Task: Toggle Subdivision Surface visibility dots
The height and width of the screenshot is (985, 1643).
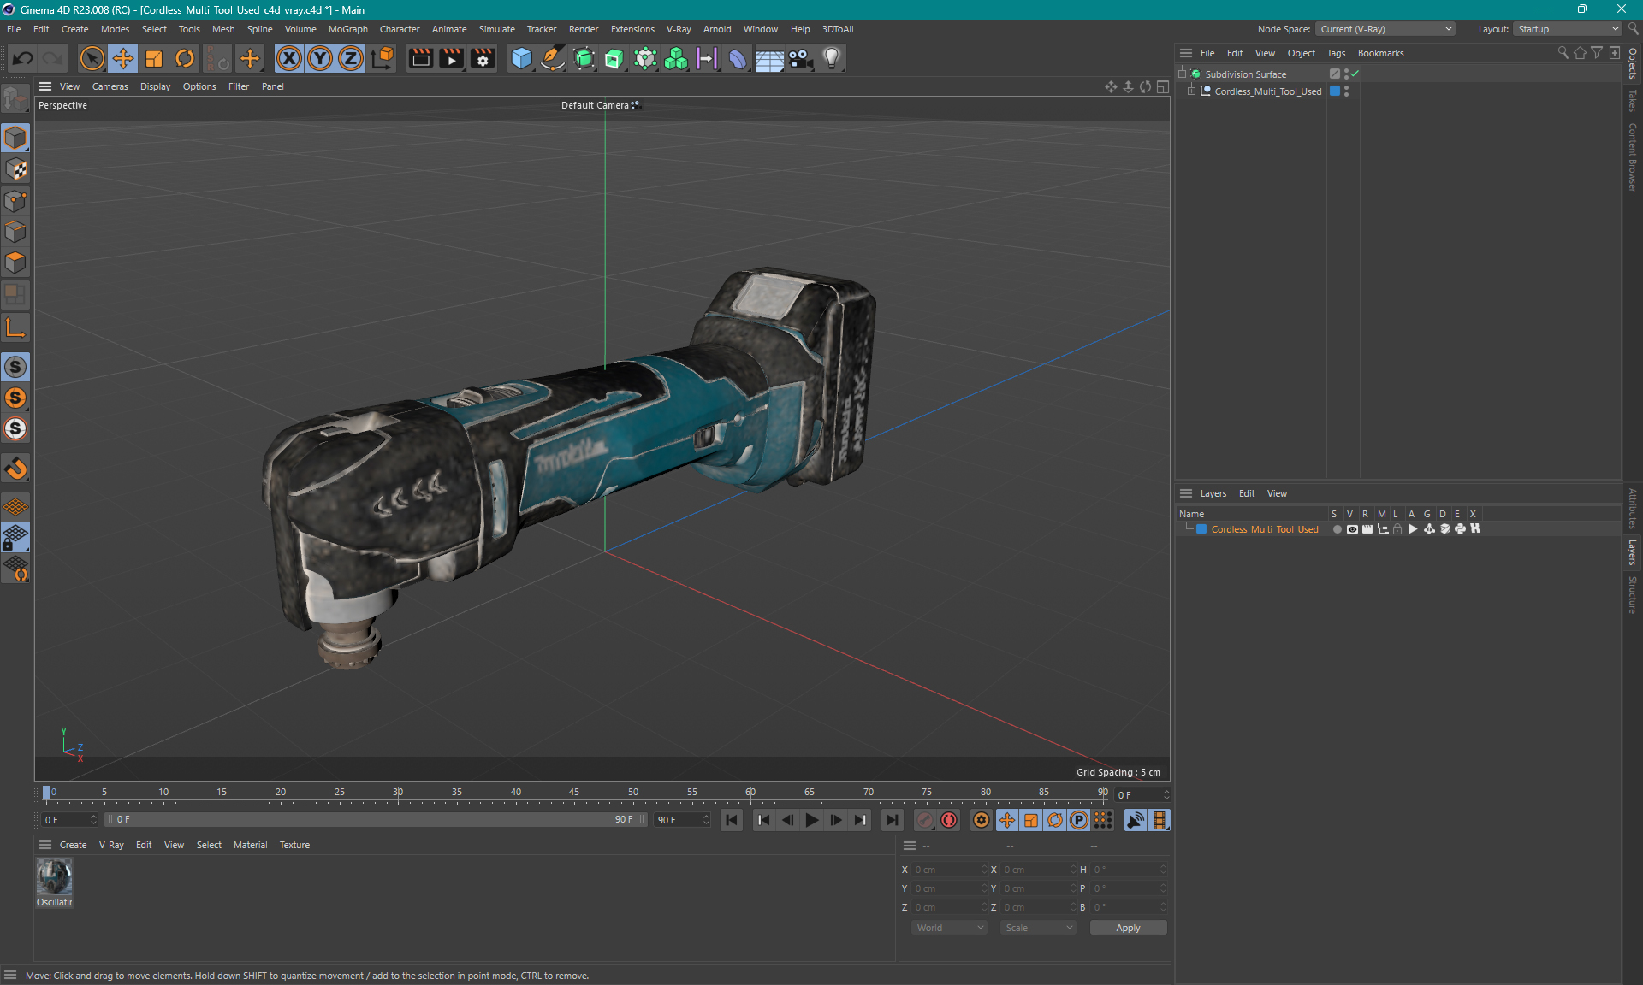Action: (x=1346, y=74)
